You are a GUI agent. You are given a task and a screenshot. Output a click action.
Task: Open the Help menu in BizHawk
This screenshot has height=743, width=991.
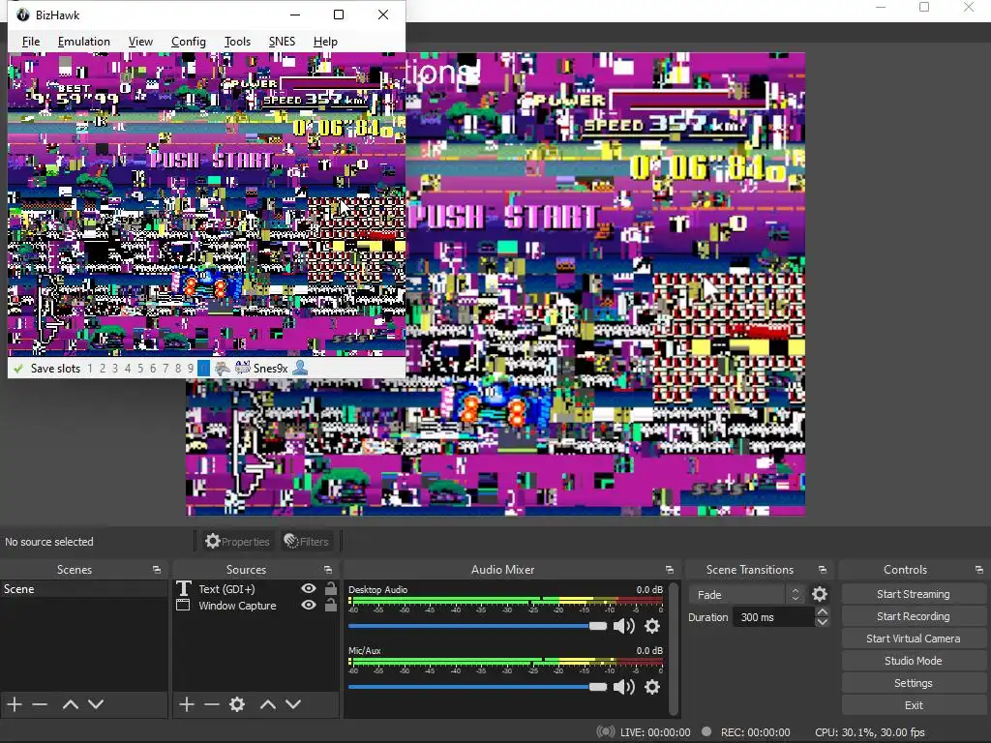click(x=325, y=42)
